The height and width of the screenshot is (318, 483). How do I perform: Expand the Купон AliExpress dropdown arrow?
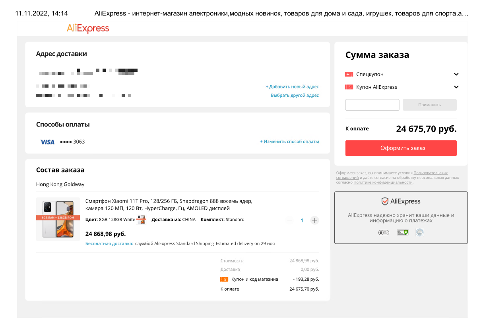point(456,87)
